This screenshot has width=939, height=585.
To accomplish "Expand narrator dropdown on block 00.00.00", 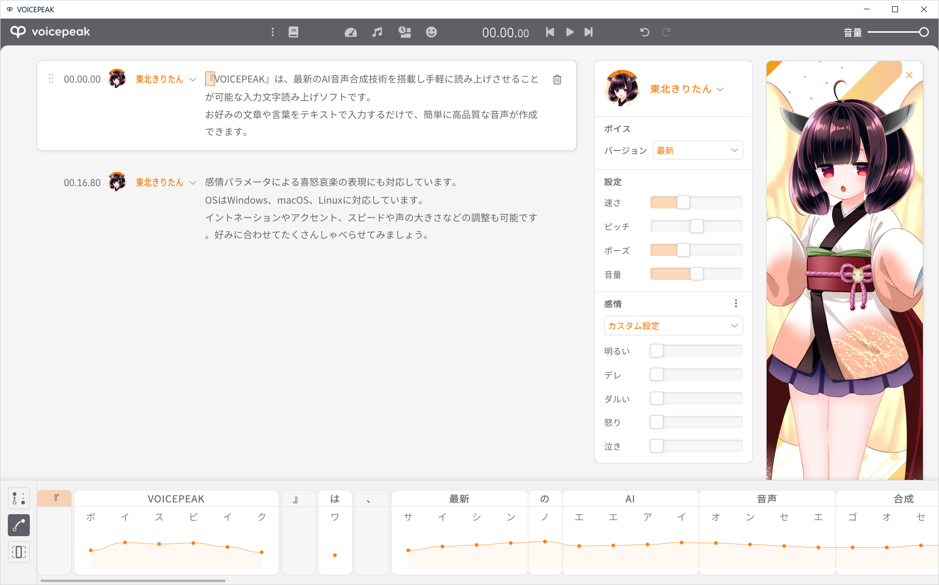I will (193, 80).
